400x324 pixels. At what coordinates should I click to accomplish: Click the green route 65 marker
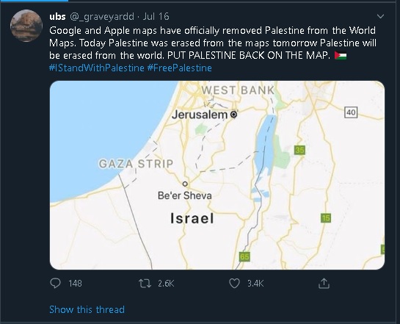point(244,256)
